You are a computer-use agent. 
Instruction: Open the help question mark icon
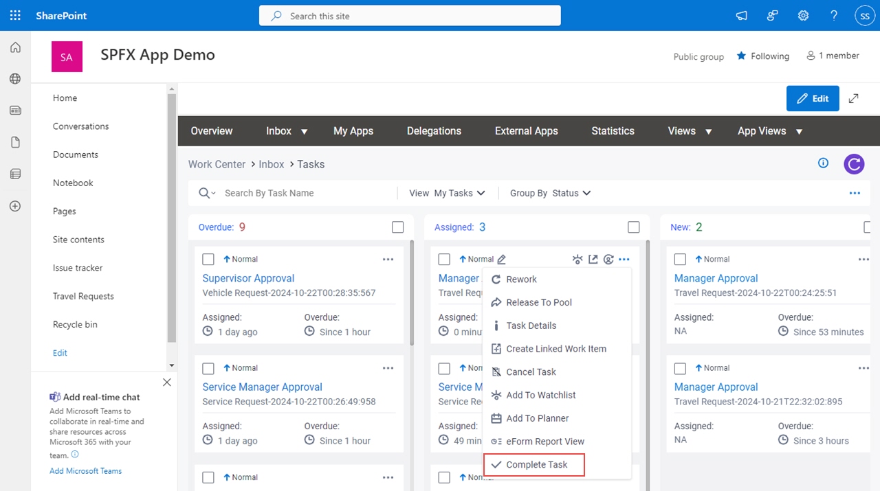pos(834,15)
